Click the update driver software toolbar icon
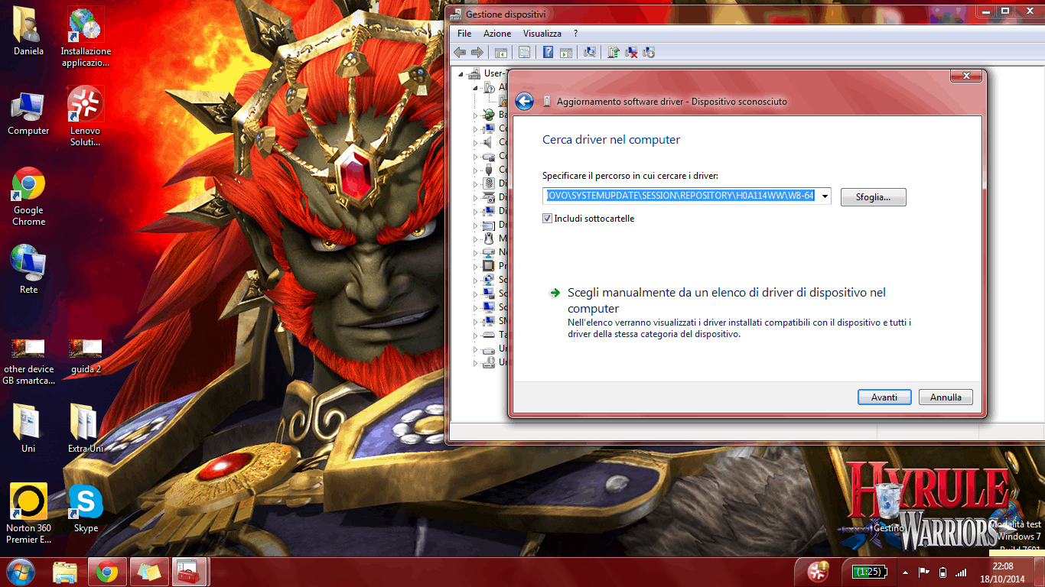The height and width of the screenshot is (587, 1045). point(614,53)
